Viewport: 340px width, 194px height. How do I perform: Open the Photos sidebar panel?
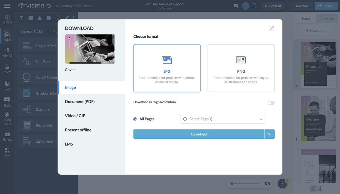pos(7,69)
